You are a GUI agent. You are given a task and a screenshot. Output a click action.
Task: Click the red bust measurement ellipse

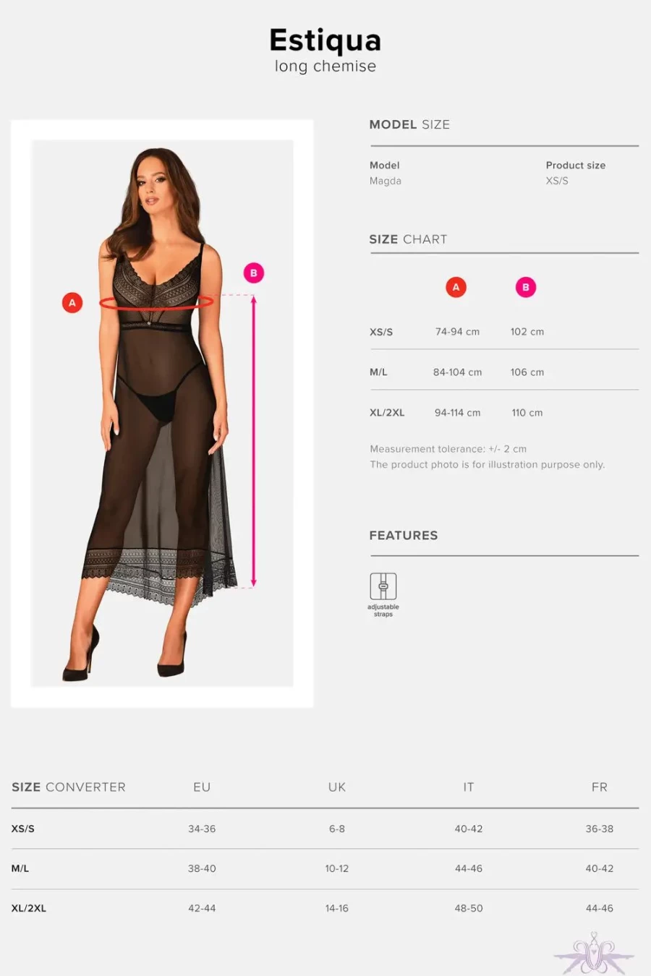[x=156, y=302]
